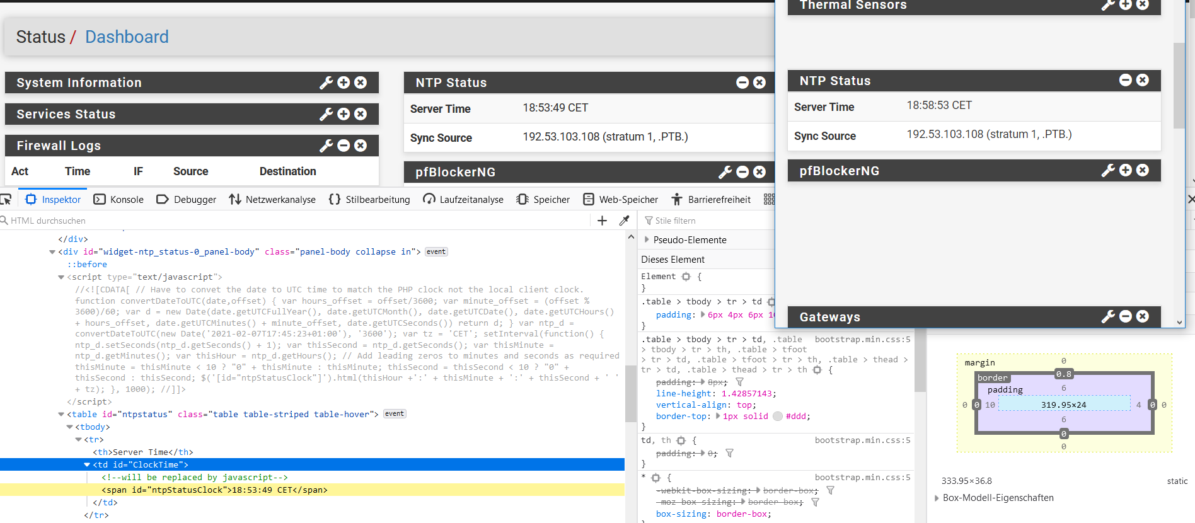Collapse NTP Status widget in left dashboard
The width and height of the screenshot is (1195, 523).
click(742, 83)
